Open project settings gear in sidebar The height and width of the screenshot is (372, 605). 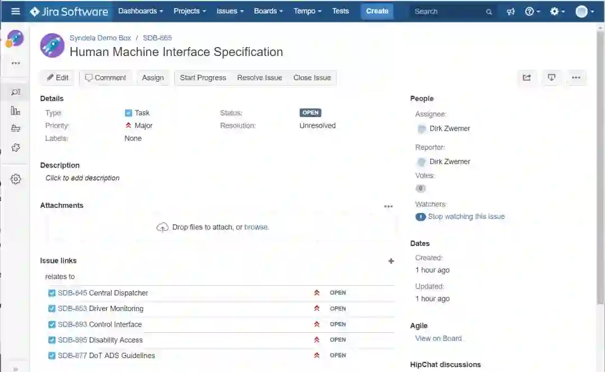tap(16, 179)
